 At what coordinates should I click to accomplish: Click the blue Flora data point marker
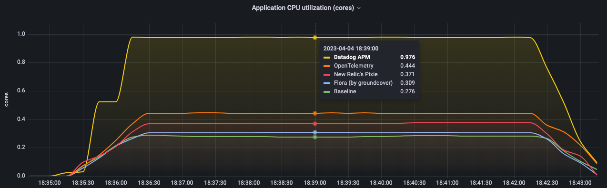[x=315, y=132]
